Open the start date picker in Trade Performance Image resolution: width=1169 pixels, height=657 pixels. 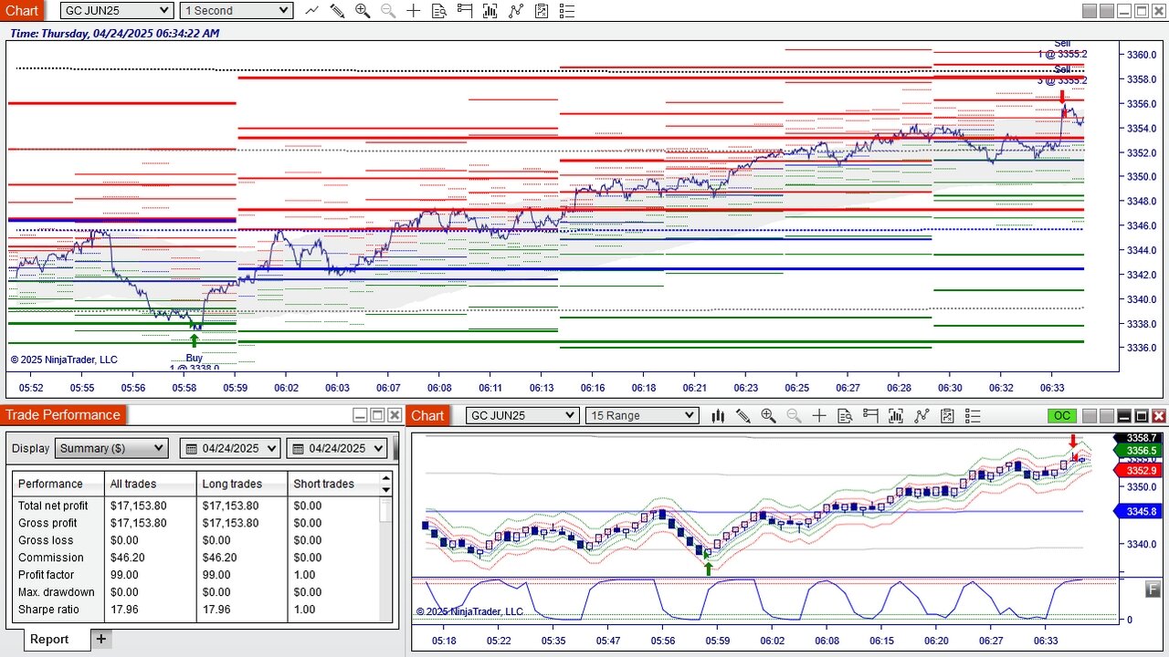(x=232, y=448)
